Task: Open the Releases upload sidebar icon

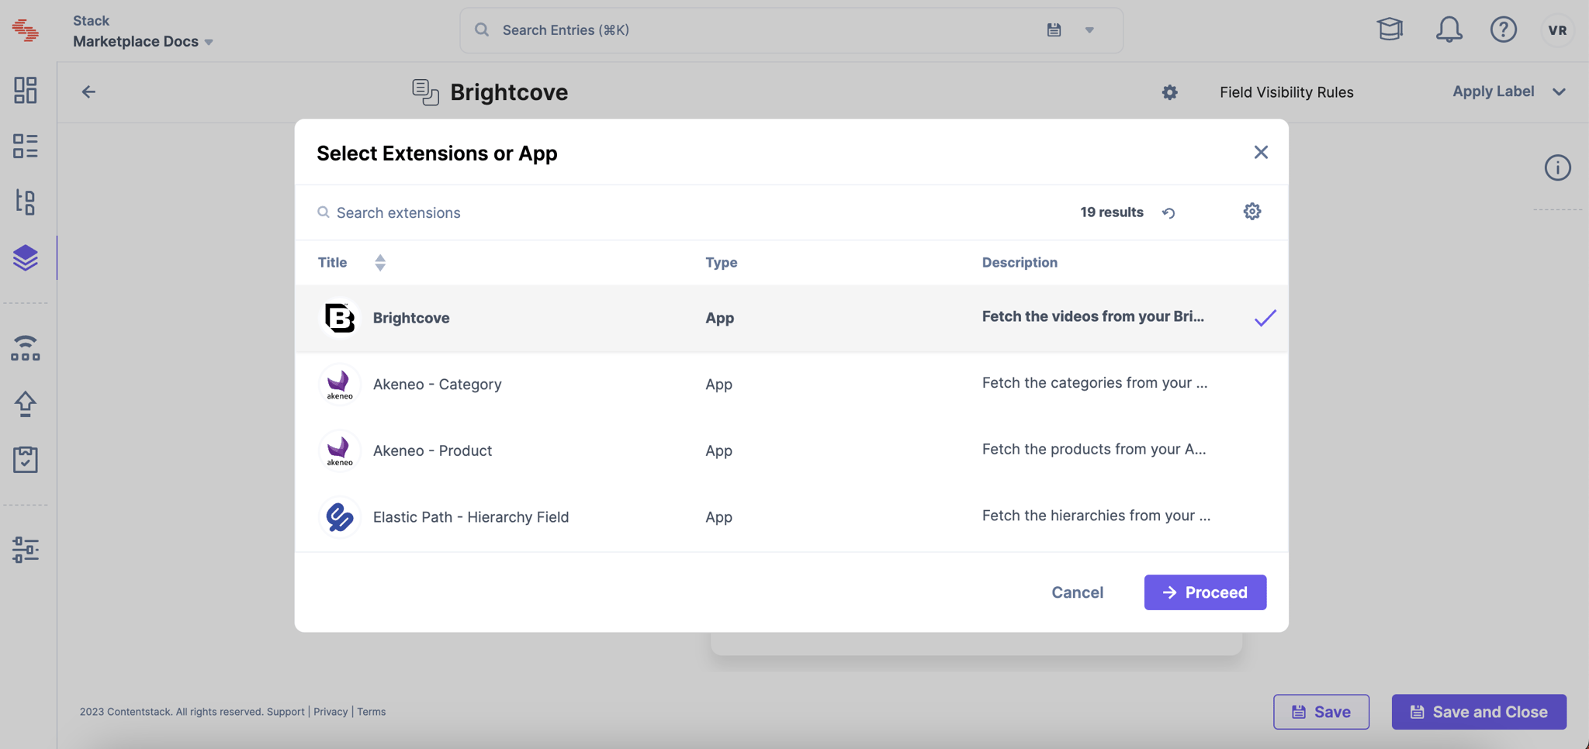Action: coord(25,404)
